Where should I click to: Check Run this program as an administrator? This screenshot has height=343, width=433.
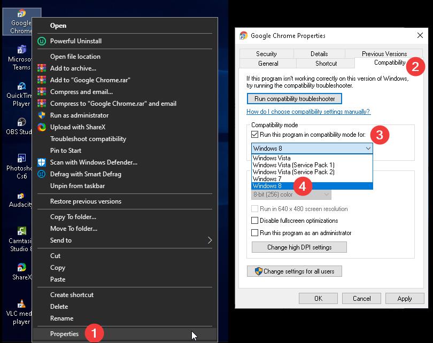[x=254, y=232]
